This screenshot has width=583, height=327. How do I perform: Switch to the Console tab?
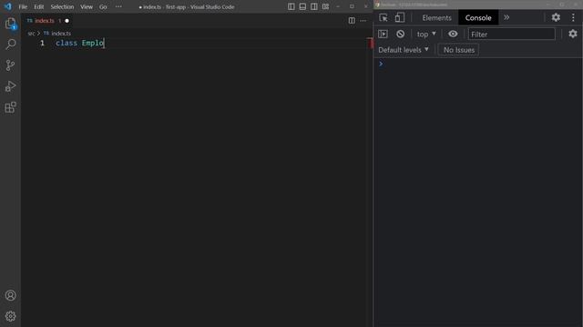[478, 18]
